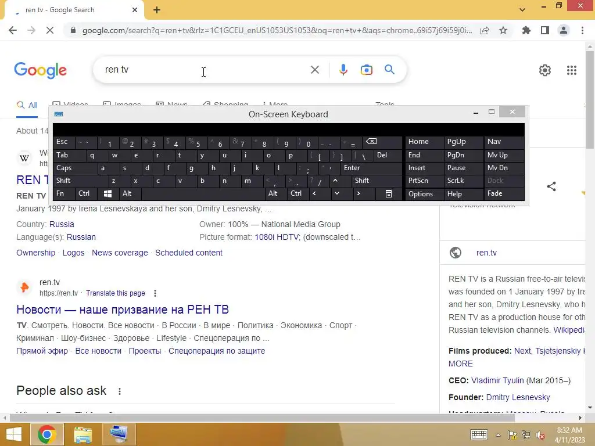Image resolution: width=595 pixels, height=446 pixels.
Task: Open Scheduled content link
Action: tap(189, 253)
